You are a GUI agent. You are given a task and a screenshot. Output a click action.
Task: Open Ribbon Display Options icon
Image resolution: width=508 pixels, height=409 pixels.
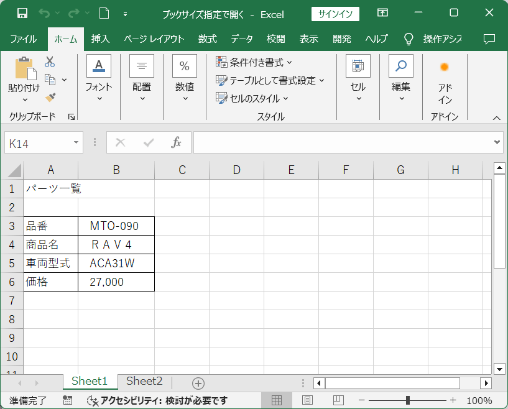point(382,12)
